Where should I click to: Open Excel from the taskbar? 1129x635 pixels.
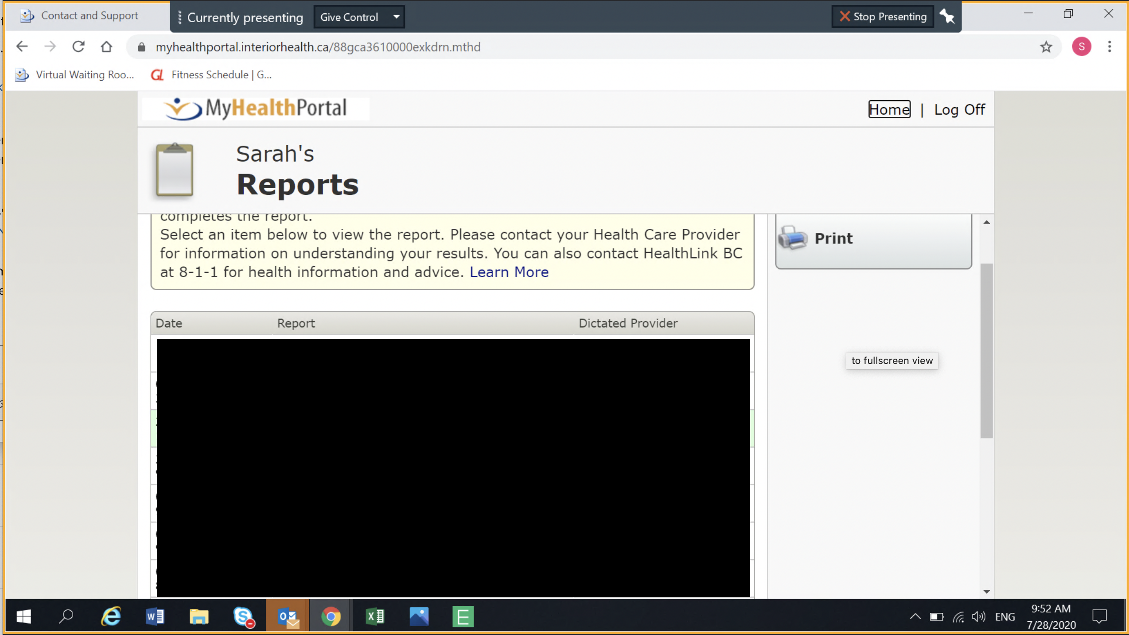click(x=375, y=616)
